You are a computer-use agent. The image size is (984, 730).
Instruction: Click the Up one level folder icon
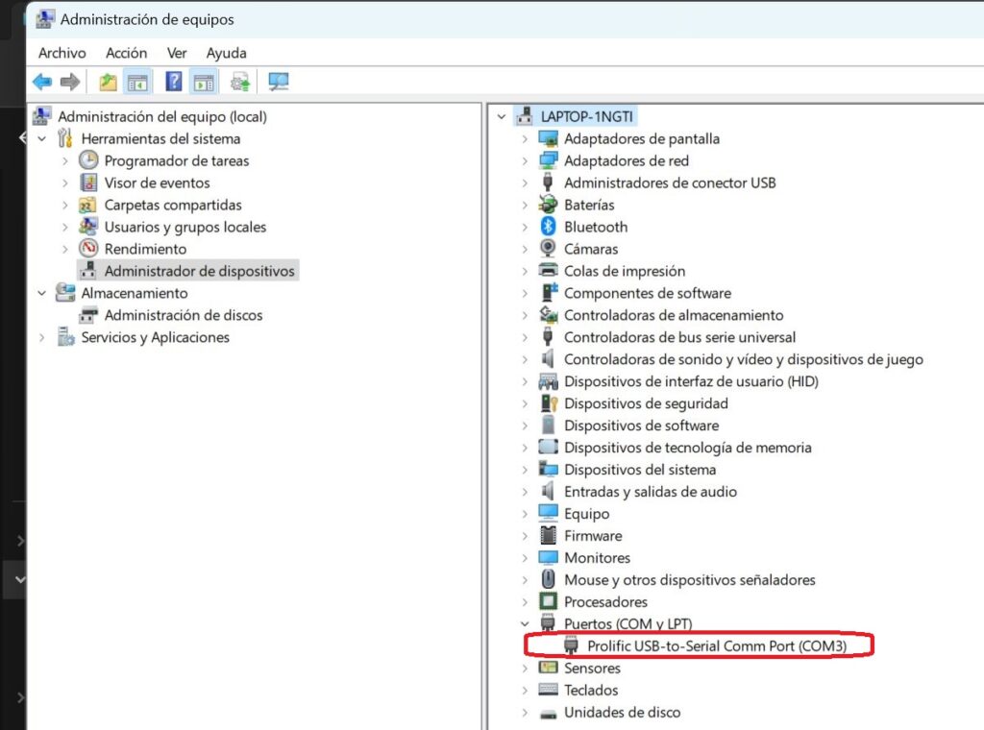click(108, 82)
